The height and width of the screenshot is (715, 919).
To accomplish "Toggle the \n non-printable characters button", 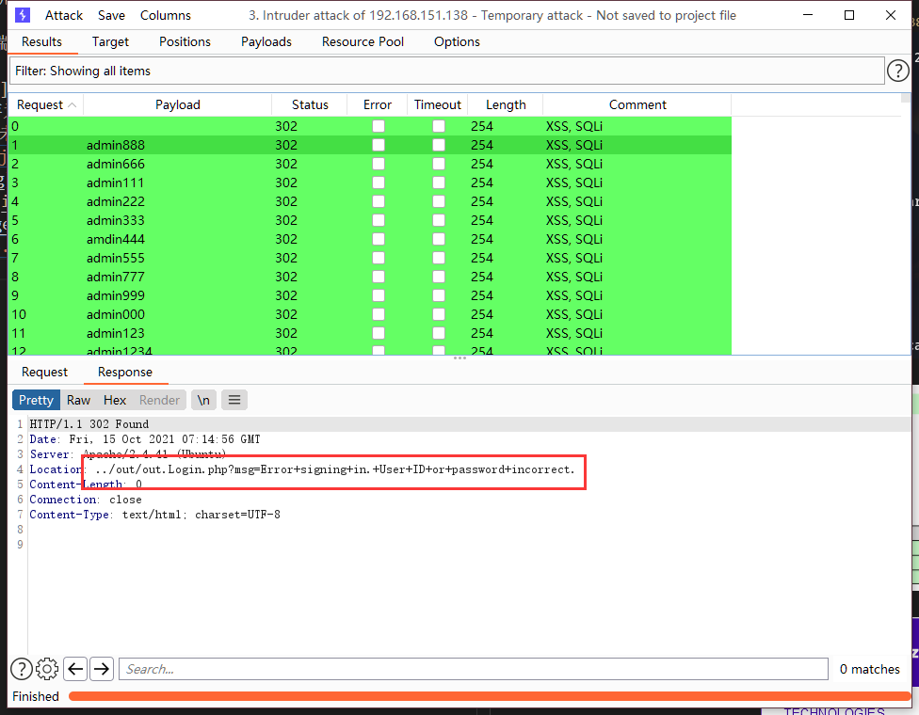I will point(203,400).
